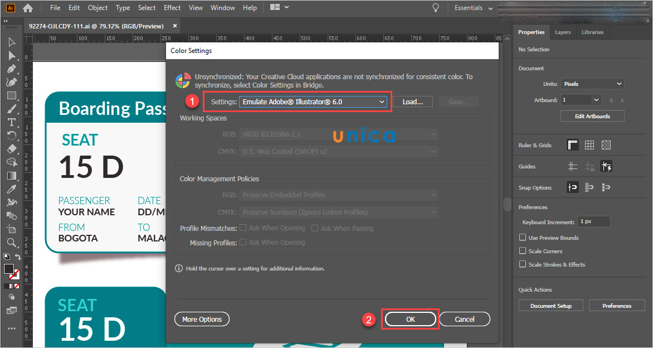Toggle Snap to Grid option
Viewport: 653px width, 348px height.
point(589,187)
